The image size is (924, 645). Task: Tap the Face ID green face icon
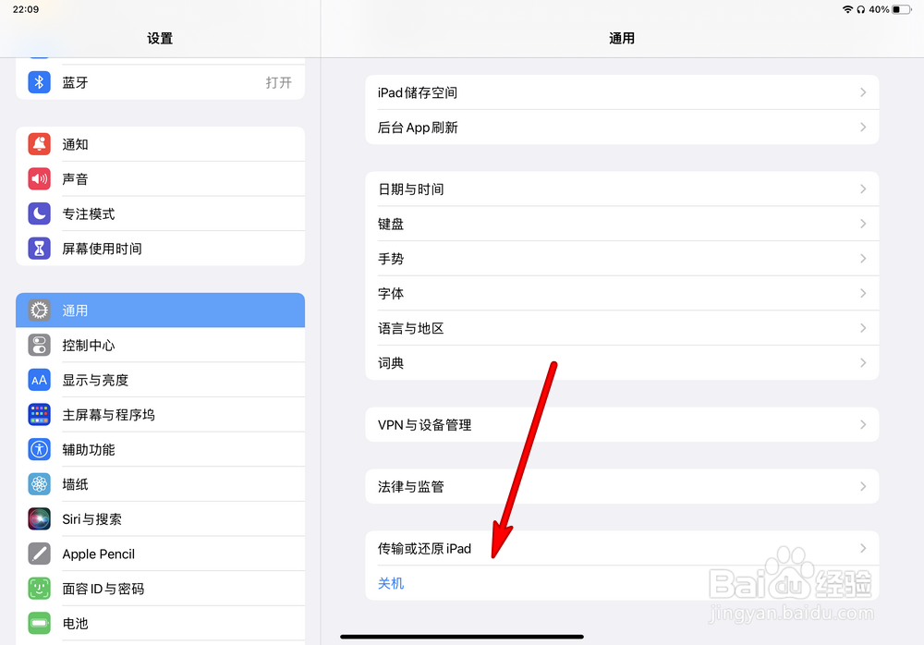pos(39,589)
